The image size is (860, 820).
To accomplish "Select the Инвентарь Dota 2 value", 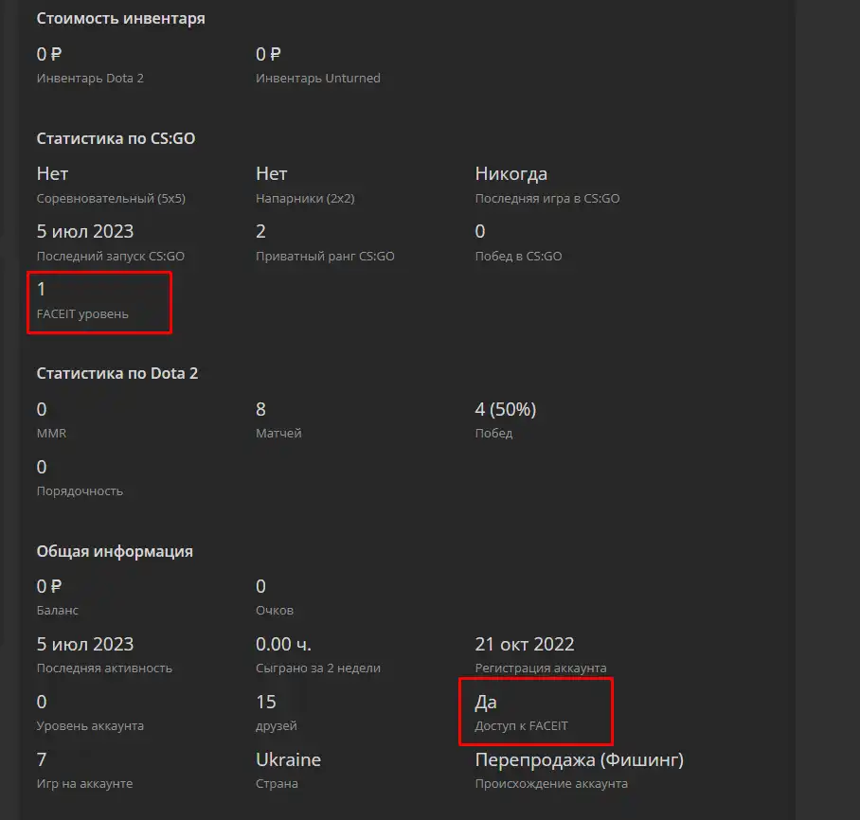I will tap(49, 54).
